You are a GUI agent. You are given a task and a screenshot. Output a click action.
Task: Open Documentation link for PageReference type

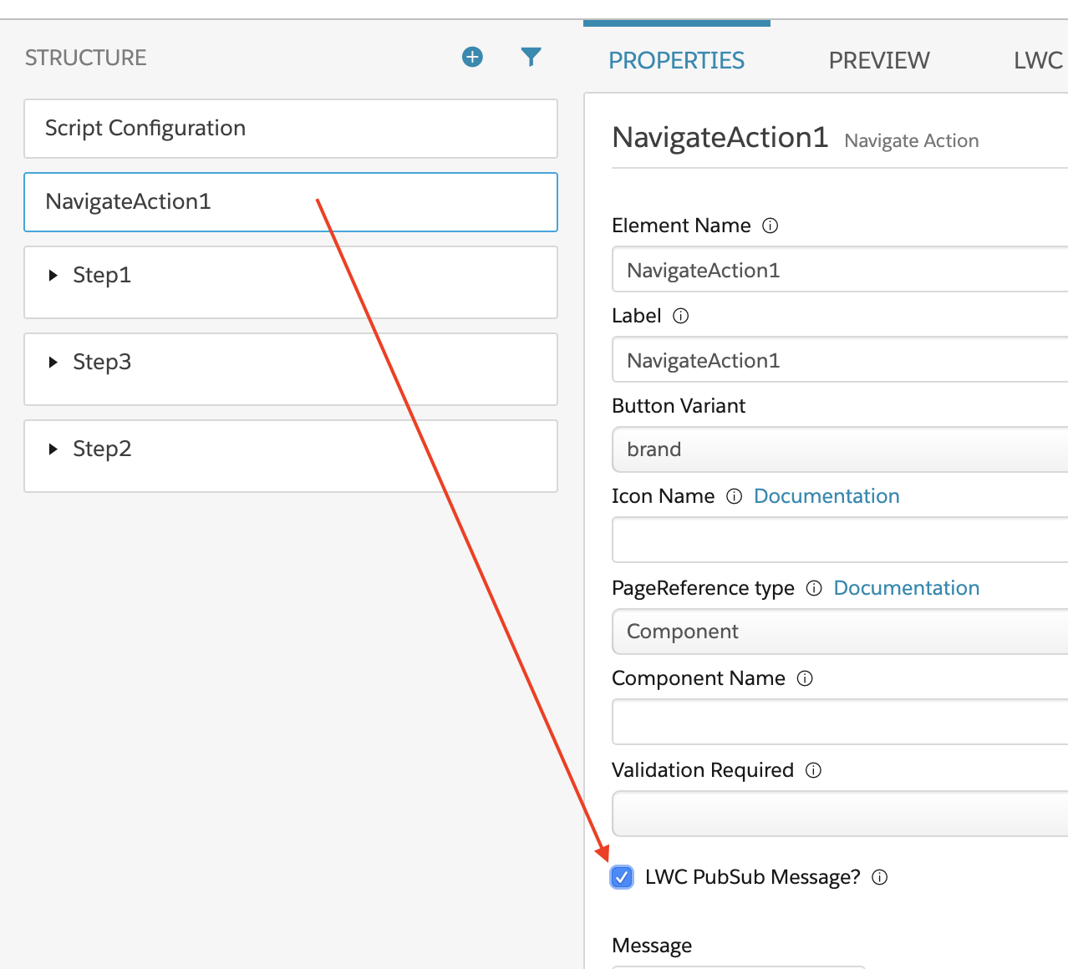(906, 588)
